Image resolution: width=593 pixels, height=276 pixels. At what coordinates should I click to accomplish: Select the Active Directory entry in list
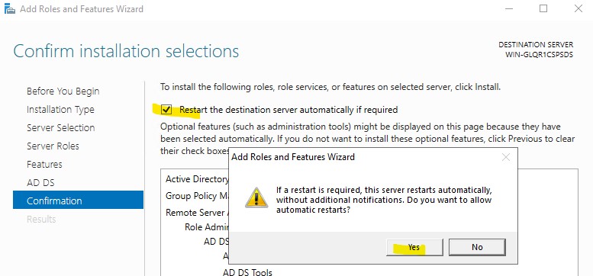pos(197,179)
